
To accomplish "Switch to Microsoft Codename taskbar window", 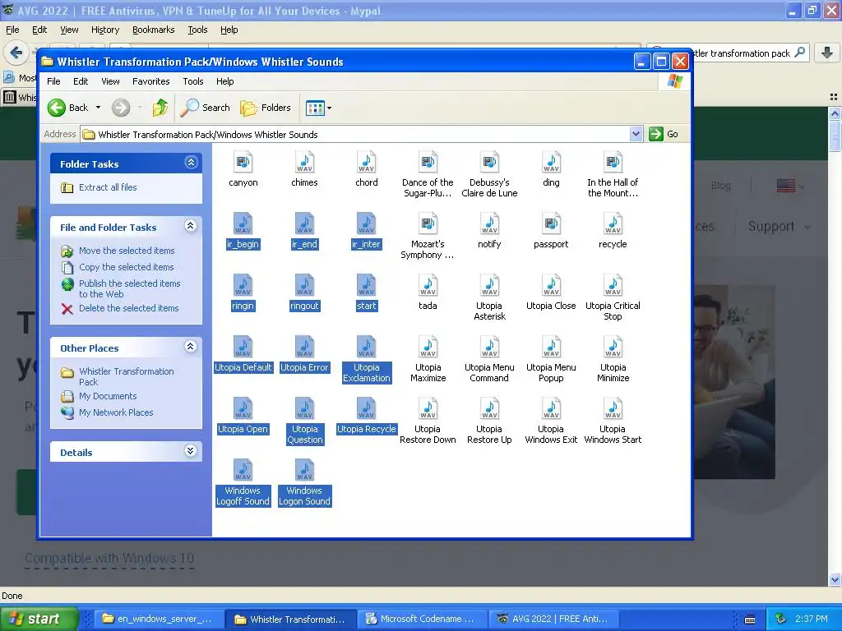I will [422, 619].
